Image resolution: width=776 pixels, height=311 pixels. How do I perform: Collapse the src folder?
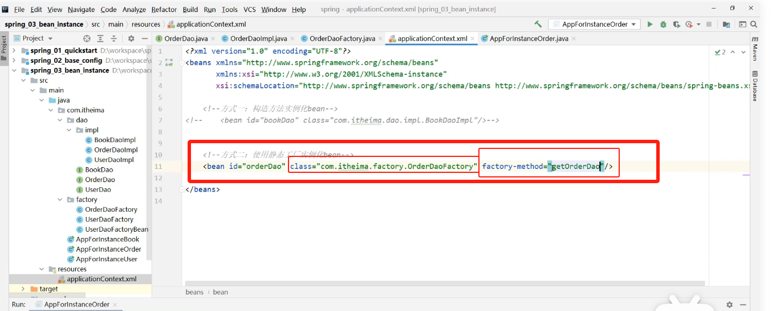coord(25,80)
